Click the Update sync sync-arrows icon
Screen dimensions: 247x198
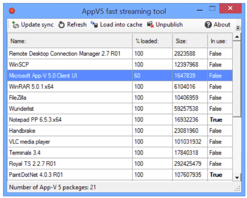pos(15,25)
